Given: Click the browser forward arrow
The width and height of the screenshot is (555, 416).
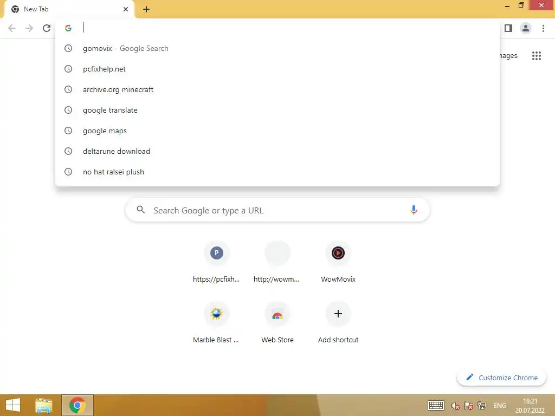Looking at the screenshot, I should coord(29,28).
